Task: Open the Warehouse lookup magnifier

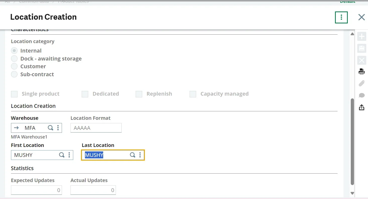Action: pyautogui.click(x=50, y=128)
